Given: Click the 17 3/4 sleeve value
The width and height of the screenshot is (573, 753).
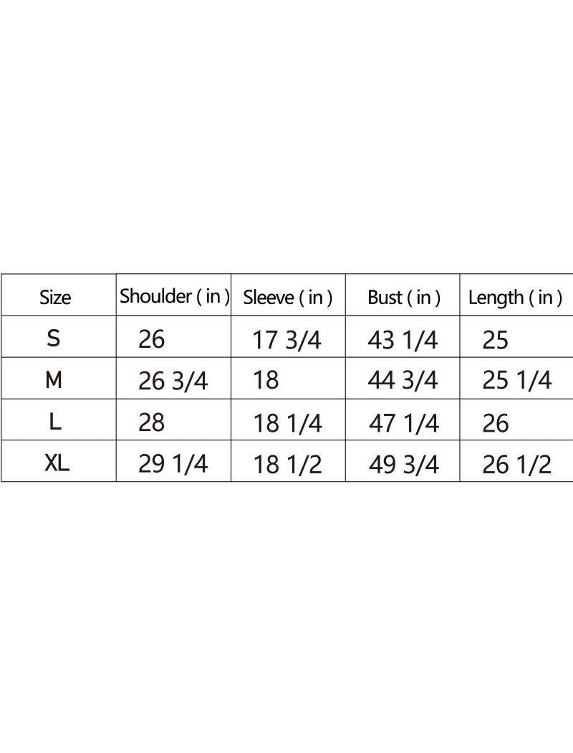Looking at the screenshot, I should pyautogui.click(x=287, y=340).
